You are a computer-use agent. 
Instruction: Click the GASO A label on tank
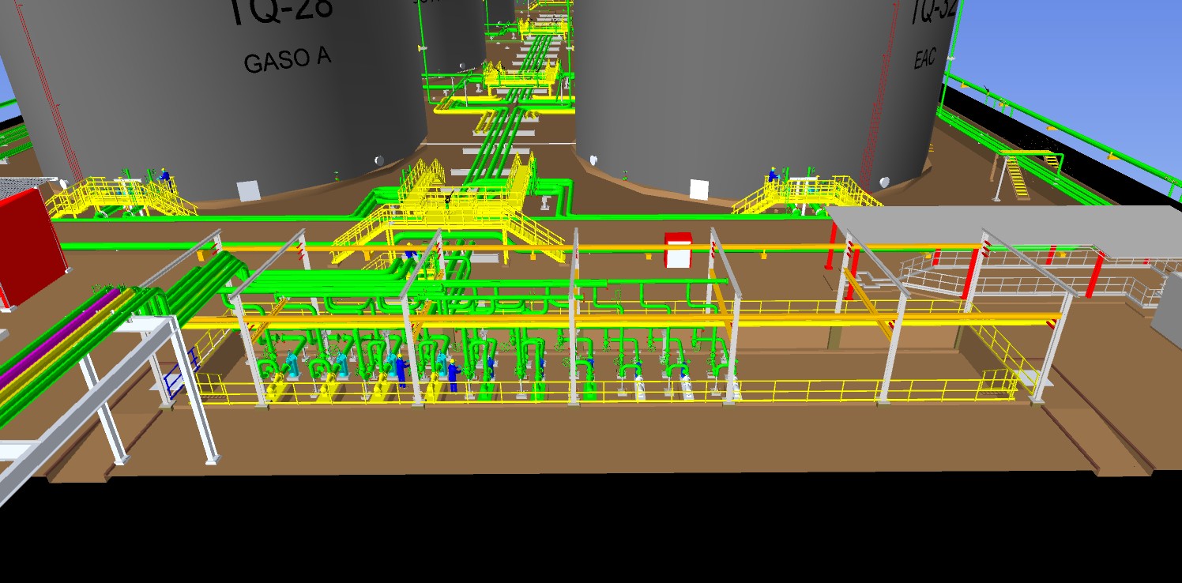coord(287,60)
